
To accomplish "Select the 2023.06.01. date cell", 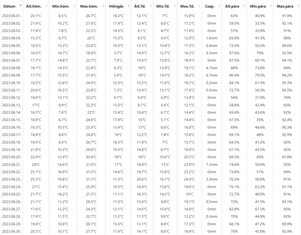I will pos(11,16).
